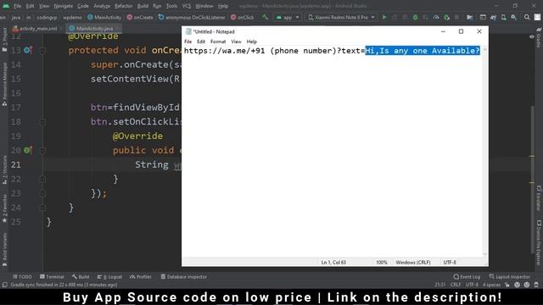The height and width of the screenshot is (305, 543).
Task: Click line number 21 in the gutter
Action: coord(16,165)
